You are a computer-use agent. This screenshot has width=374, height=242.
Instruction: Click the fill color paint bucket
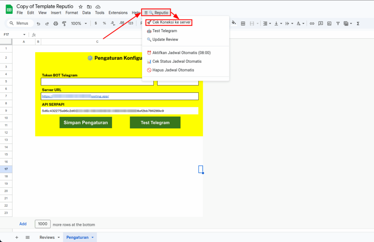point(234,23)
